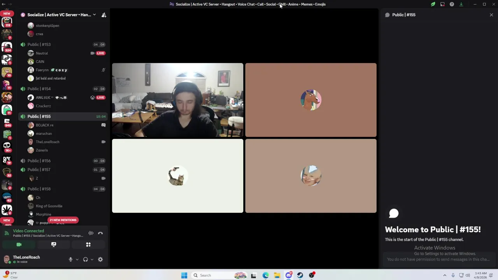Click the download update arrow icon
This screenshot has height=280, width=498.
[461, 4]
